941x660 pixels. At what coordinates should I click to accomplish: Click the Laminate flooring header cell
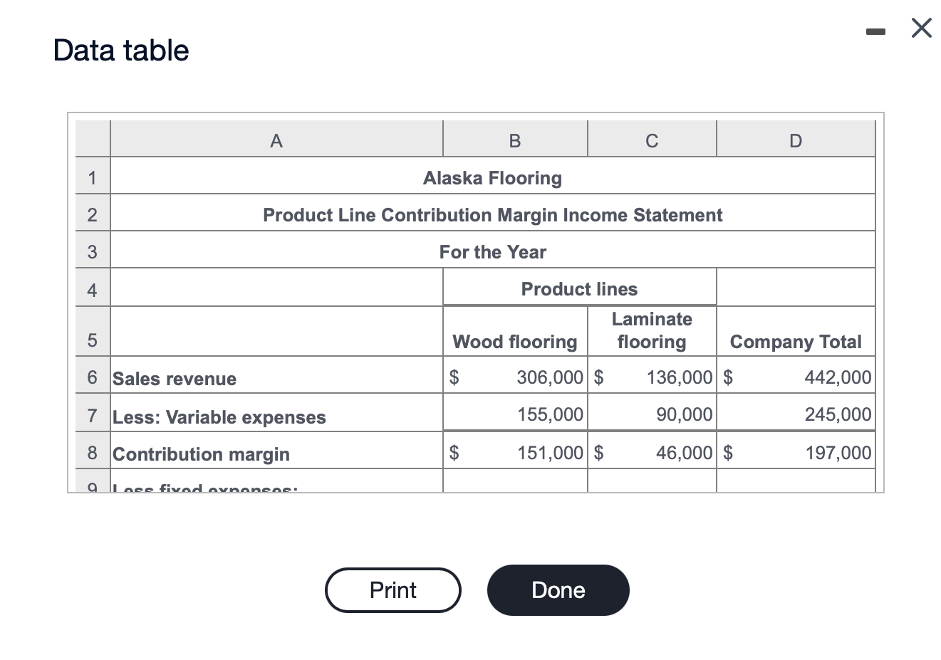pos(651,330)
